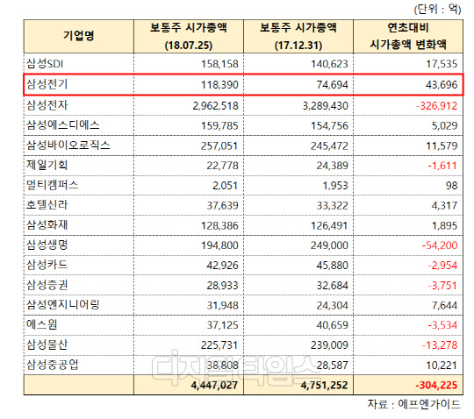Click the value 154,756

(329, 126)
